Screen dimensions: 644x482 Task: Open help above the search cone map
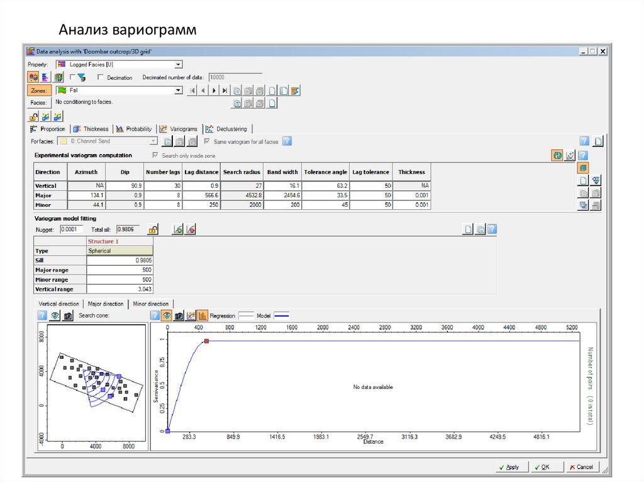[42, 315]
